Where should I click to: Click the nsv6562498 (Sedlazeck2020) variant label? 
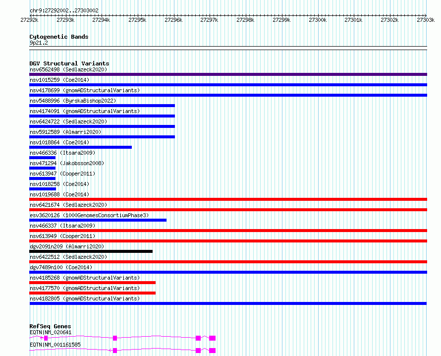pos(68,69)
